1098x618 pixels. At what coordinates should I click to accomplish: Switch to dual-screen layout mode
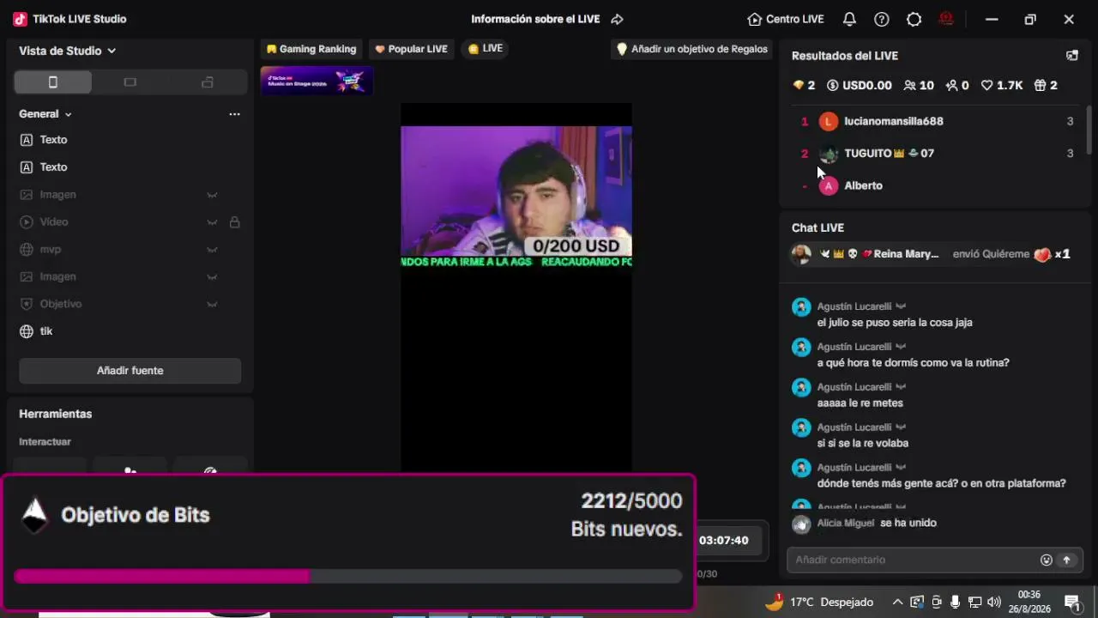208,82
